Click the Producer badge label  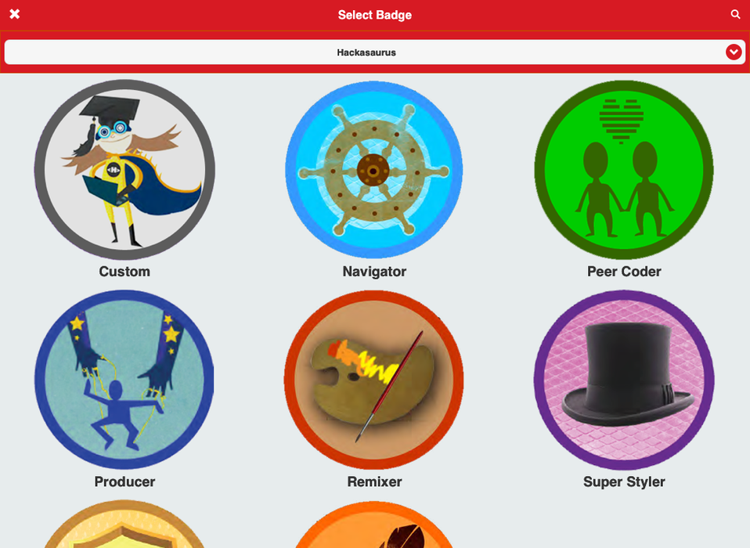click(x=124, y=481)
